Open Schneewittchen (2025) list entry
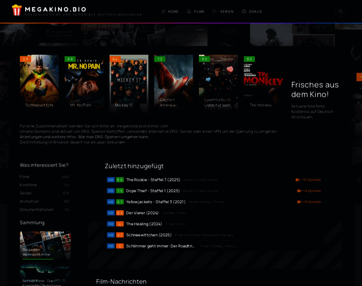This screenshot has height=286, width=362. tap(149, 235)
